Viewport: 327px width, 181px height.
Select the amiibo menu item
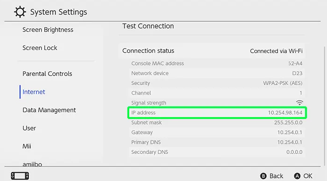click(32, 164)
